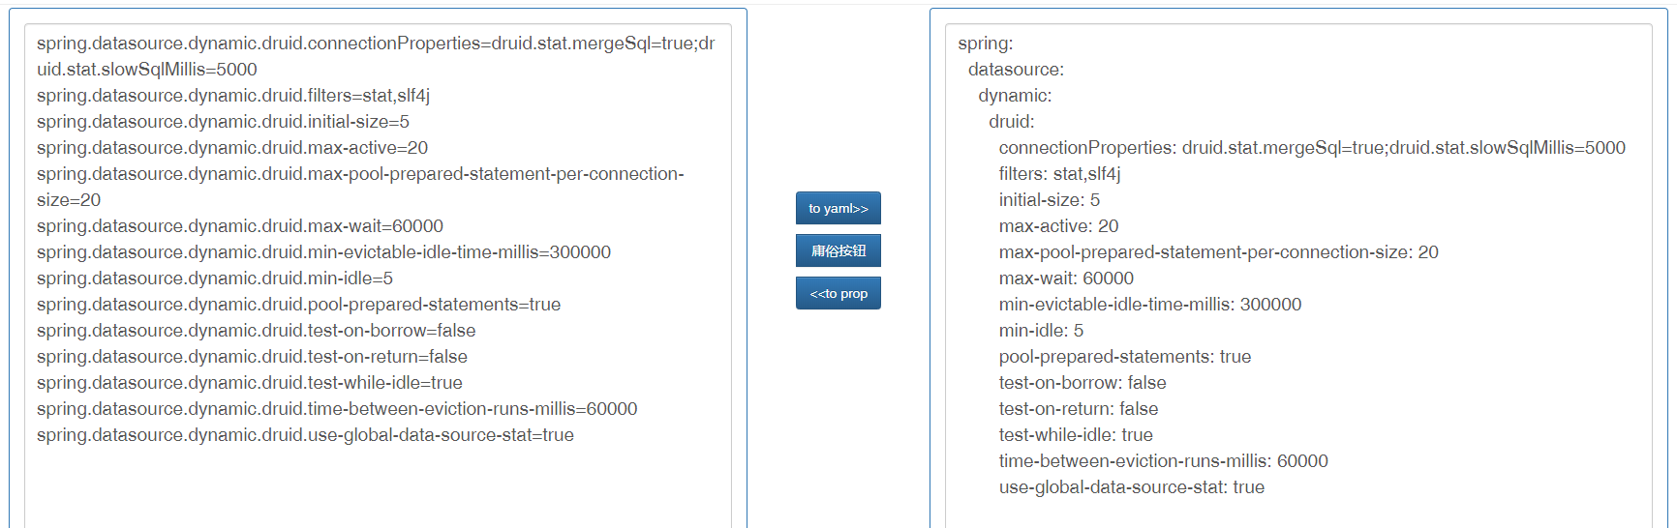Click the '<<to prop' button
The image size is (1677, 528).
tap(838, 293)
